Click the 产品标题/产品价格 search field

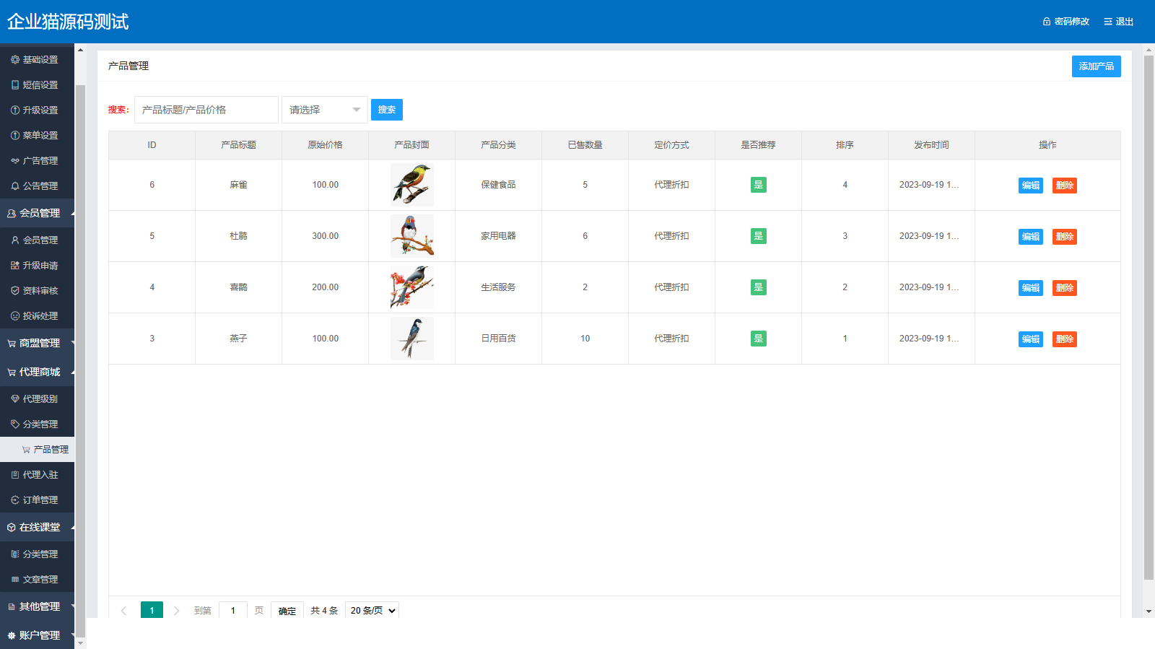pyautogui.click(x=206, y=110)
